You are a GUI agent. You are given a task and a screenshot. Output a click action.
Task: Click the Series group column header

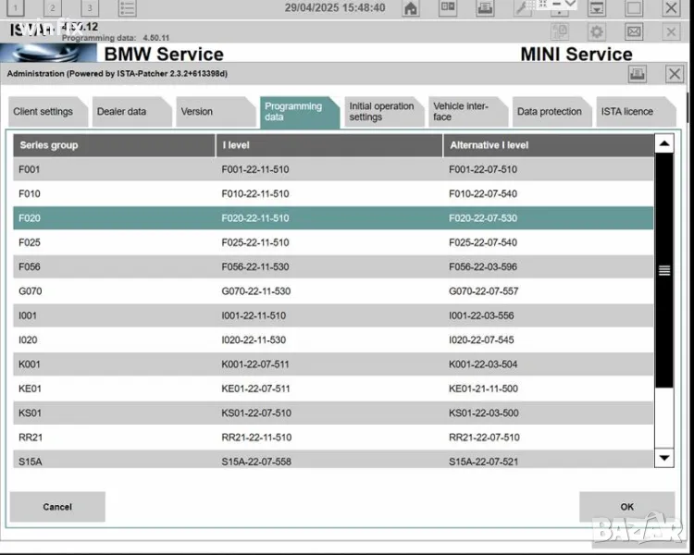[x=113, y=145]
